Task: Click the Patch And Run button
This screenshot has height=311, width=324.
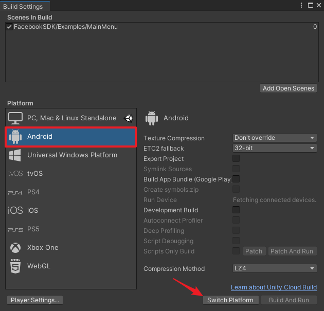Action: [x=292, y=251]
